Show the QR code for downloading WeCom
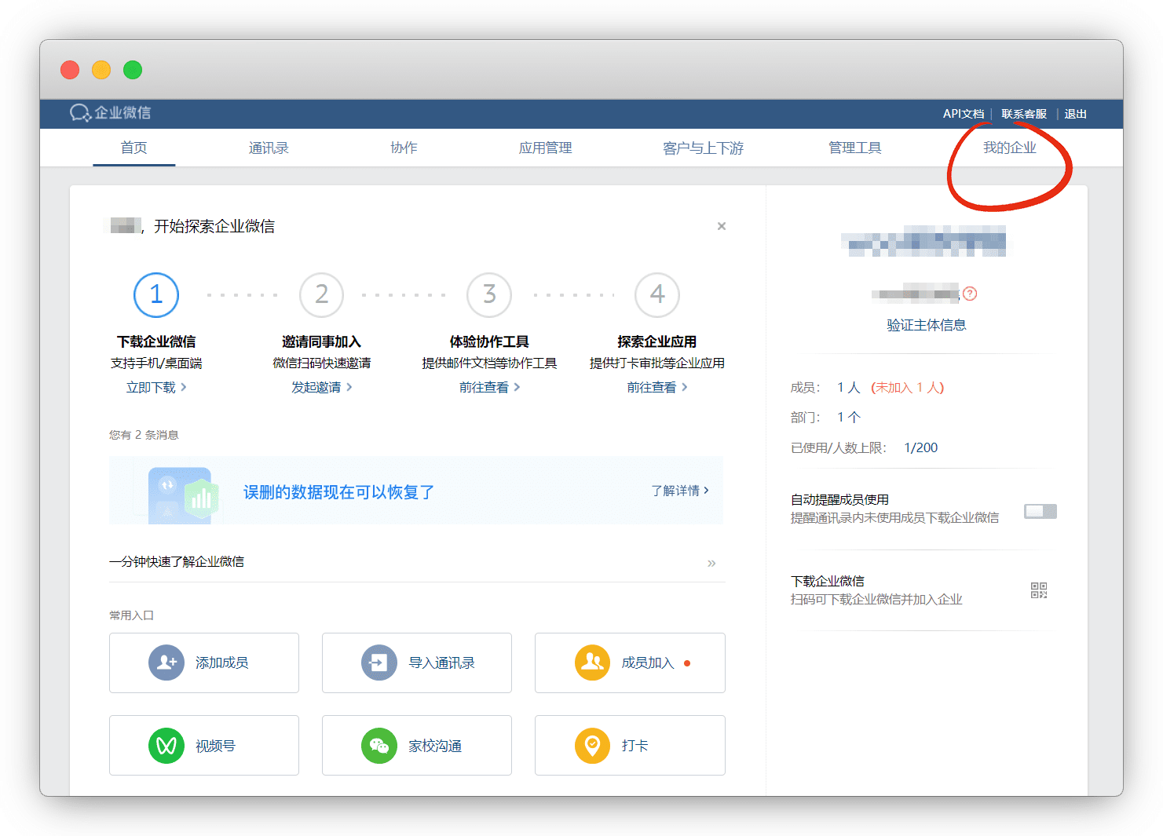This screenshot has height=836, width=1163. [x=1039, y=590]
